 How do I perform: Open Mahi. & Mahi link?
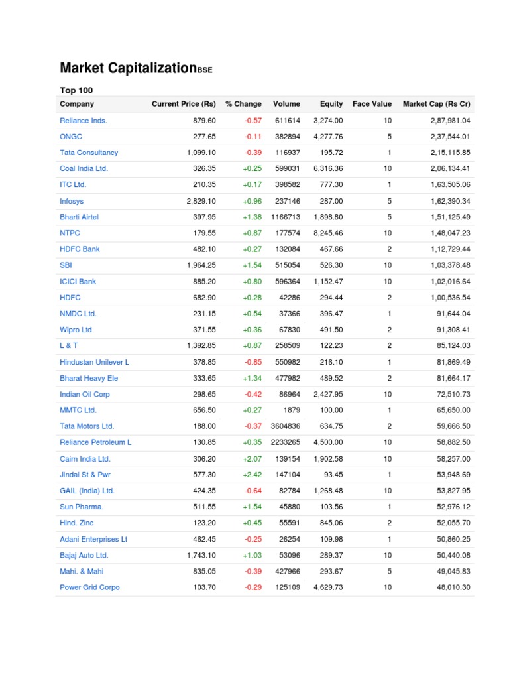click(x=82, y=572)
